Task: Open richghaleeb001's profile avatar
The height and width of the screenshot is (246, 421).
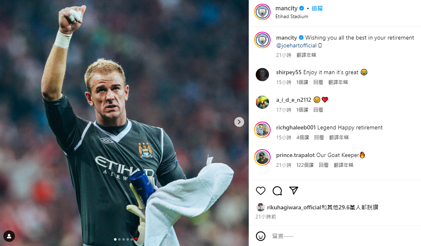Action: [262, 130]
